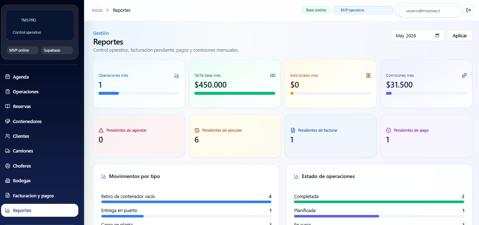Open Camiones in the sidebar
Image resolution: width=479 pixels, height=225 pixels.
[40, 151]
